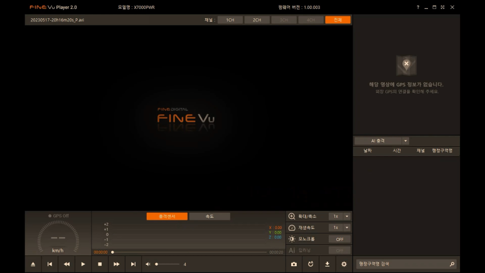This screenshot has height=273, width=485.
Task: Adjust the volume slider
Action: pyautogui.click(x=168, y=264)
